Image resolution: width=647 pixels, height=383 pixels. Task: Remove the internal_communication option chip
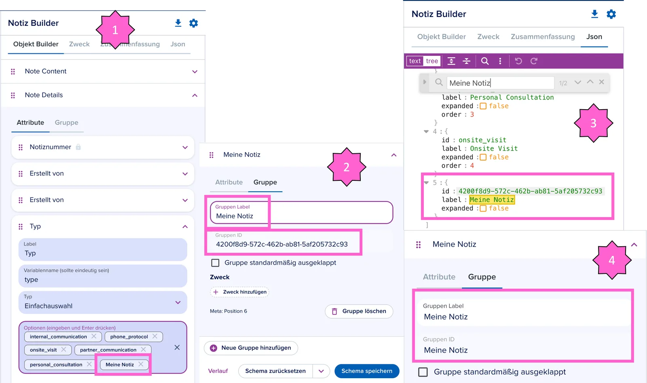pos(94,336)
